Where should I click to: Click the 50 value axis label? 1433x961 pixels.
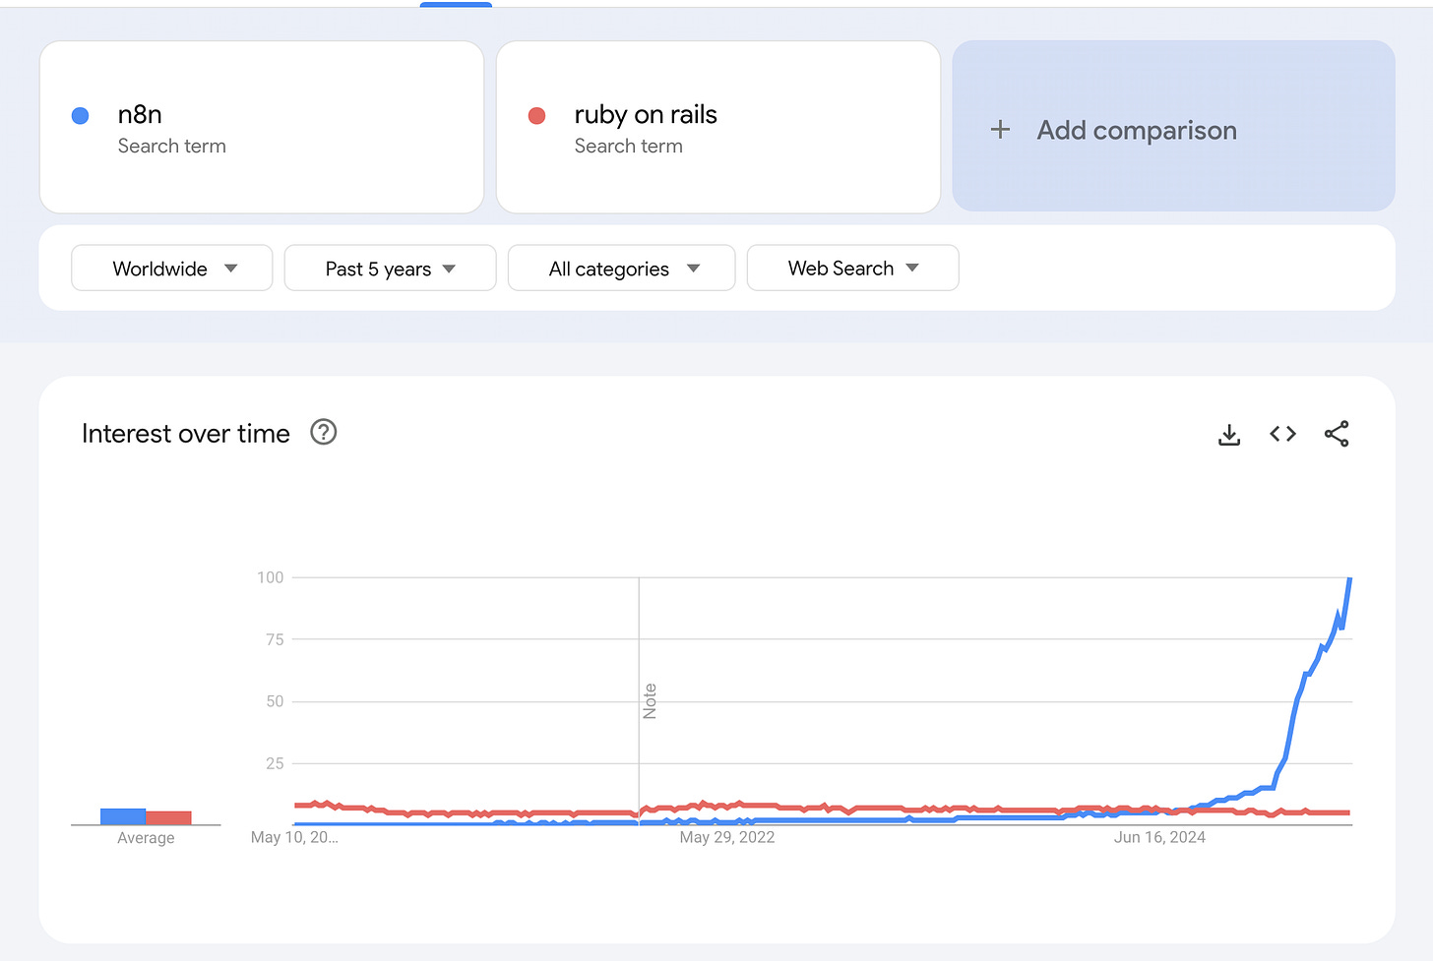click(275, 701)
